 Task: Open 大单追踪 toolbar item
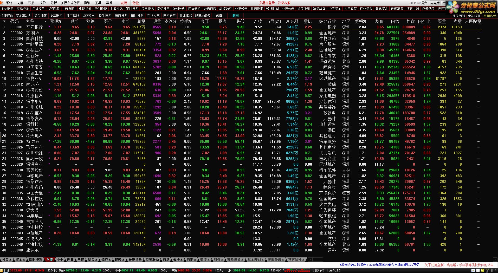(350, 9)
